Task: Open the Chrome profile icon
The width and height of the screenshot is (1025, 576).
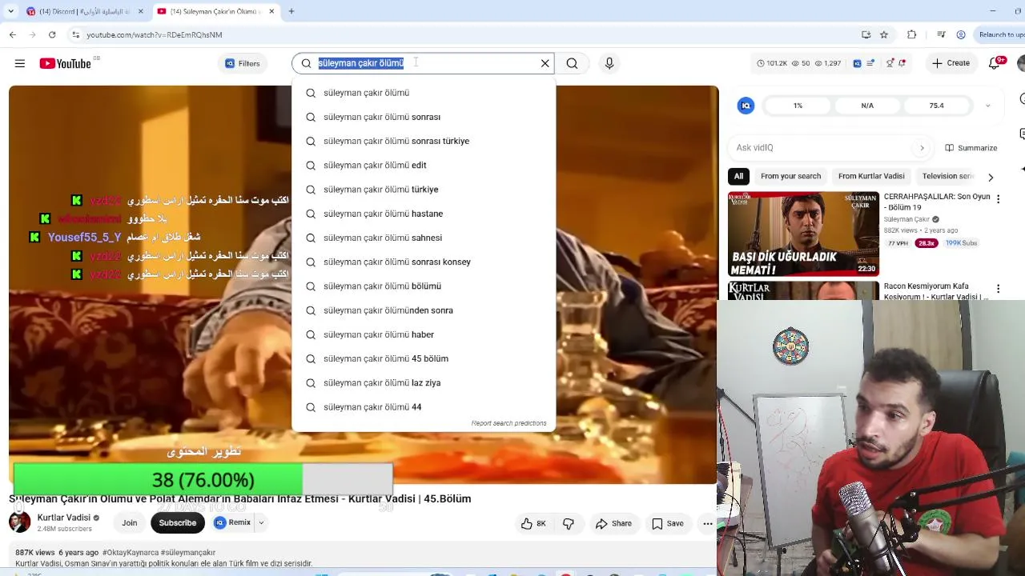Action: coord(961,34)
